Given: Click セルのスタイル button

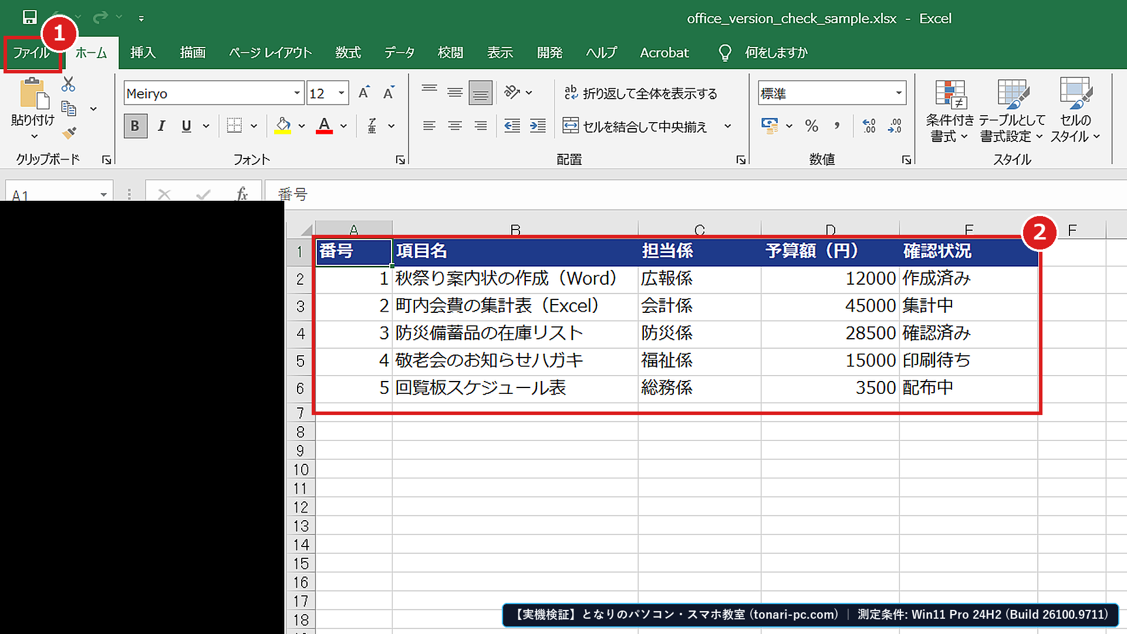Looking at the screenshot, I should coord(1075,112).
